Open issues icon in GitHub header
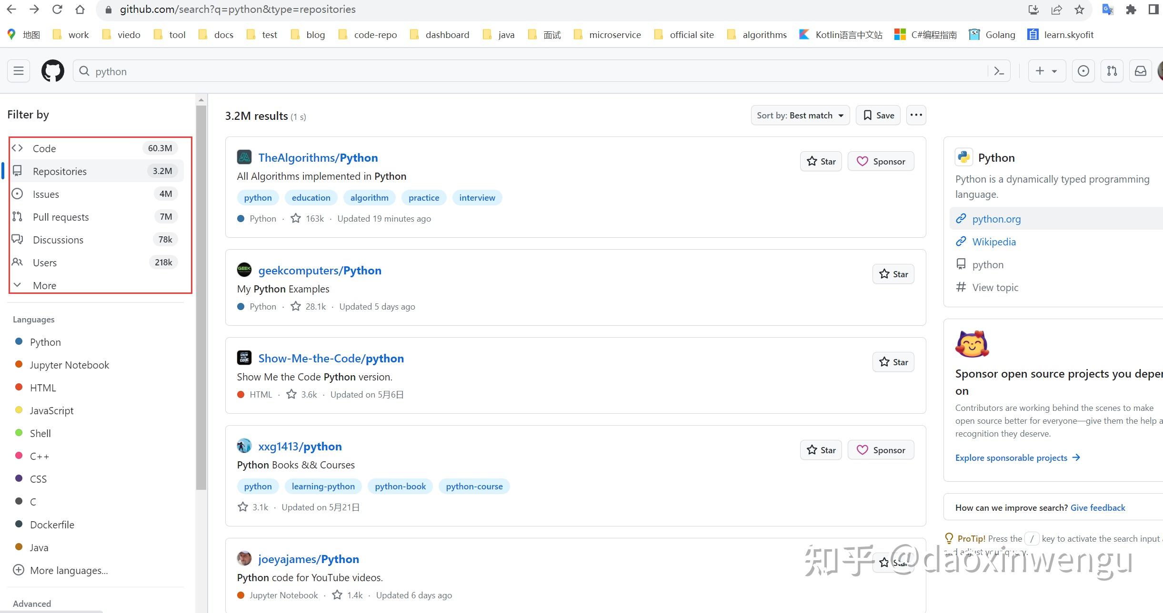The image size is (1163, 613). [1083, 71]
